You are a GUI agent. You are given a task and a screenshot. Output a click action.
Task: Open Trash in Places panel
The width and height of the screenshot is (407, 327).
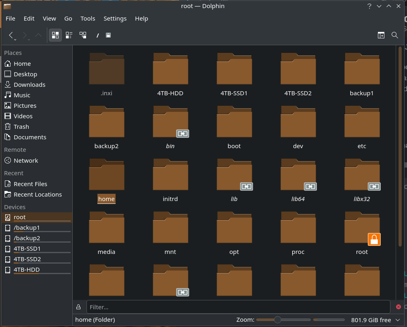37,126
